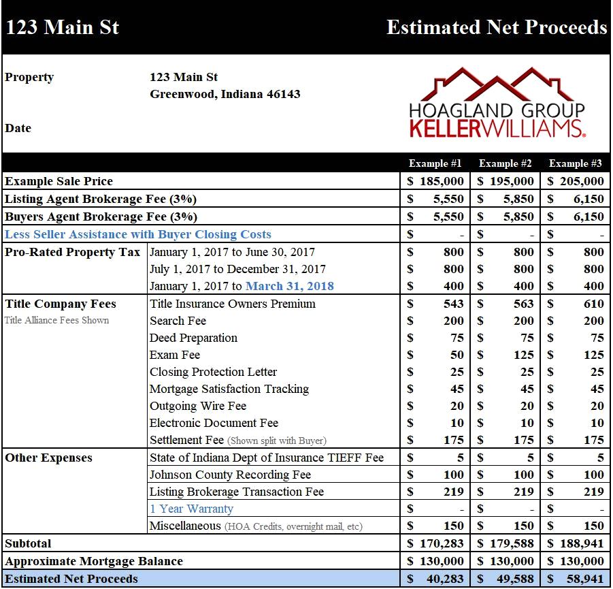Click 'Less Seller Assistance with Buyer Closing Costs'
The height and width of the screenshot is (589, 613).
click(x=138, y=234)
